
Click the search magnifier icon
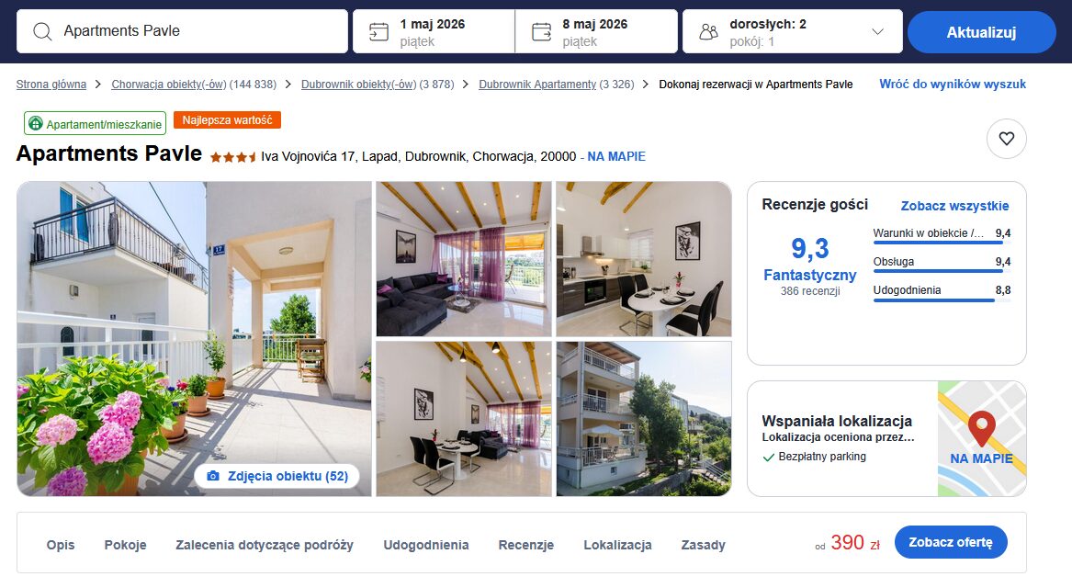coord(42,31)
